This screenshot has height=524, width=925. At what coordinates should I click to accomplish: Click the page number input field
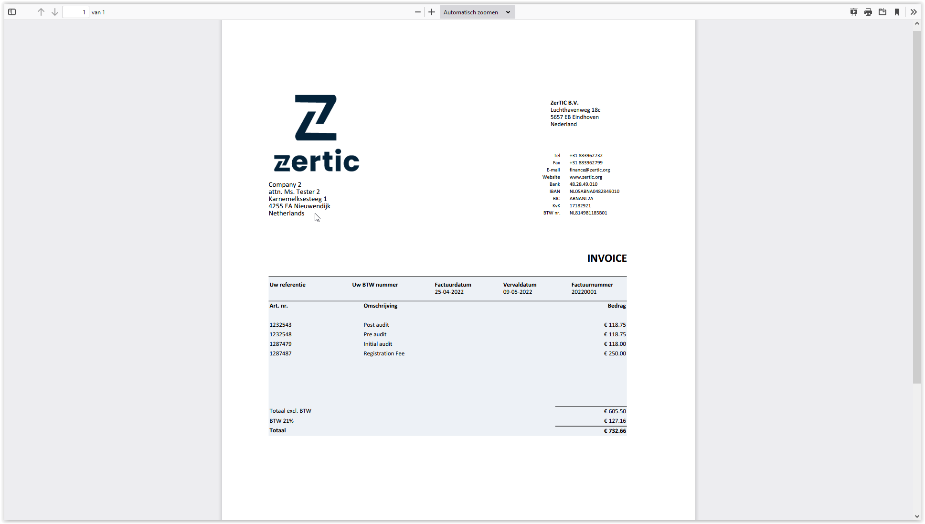76,12
